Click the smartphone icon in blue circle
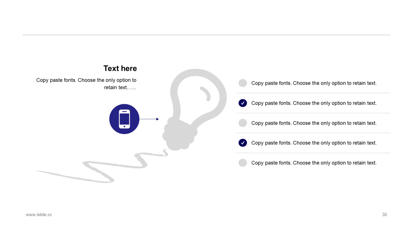Viewport: 413px width, 232px height. point(124,119)
